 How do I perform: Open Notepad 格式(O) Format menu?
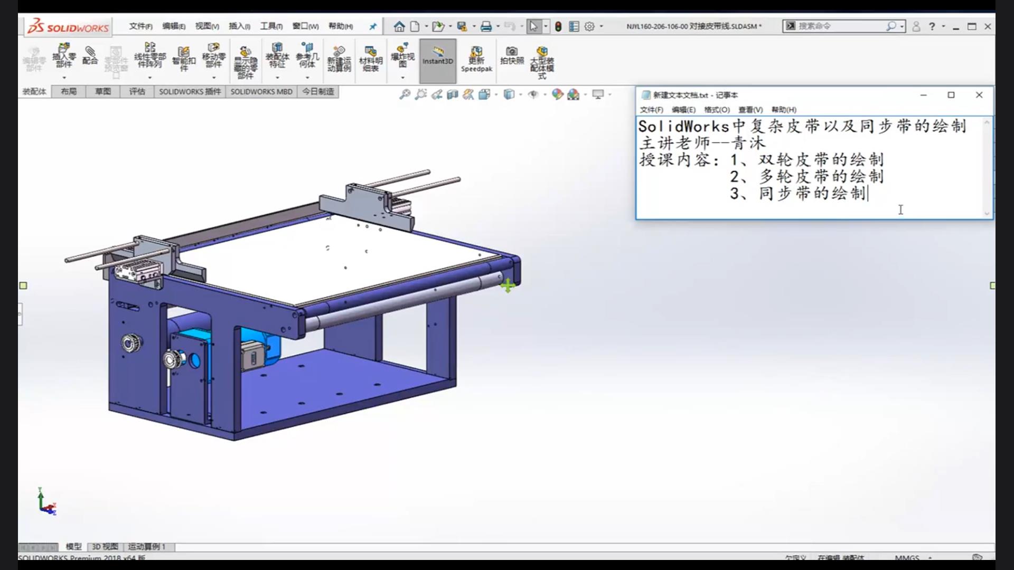coord(717,110)
